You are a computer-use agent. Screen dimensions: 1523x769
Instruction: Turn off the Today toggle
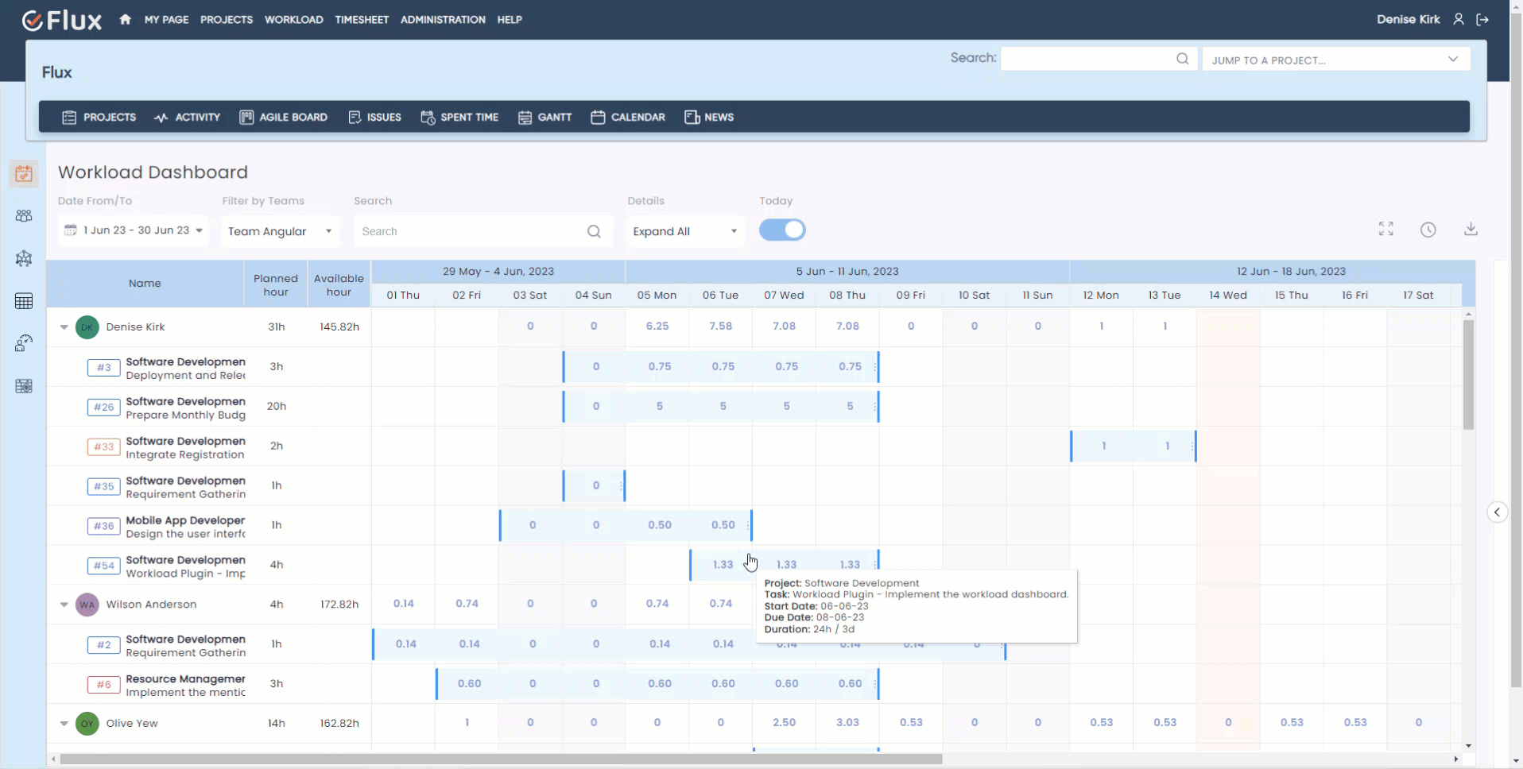click(782, 230)
